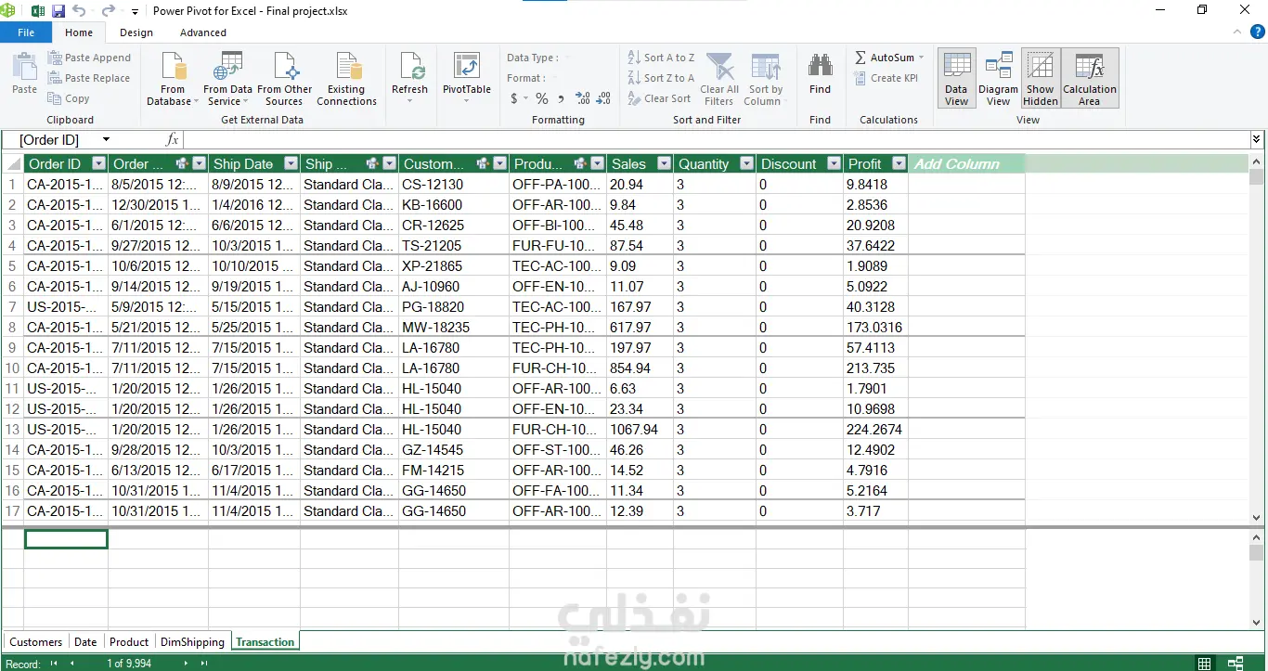This screenshot has width=1268, height=671.
Task: Click Create KPI
Action: click(886, 78)
